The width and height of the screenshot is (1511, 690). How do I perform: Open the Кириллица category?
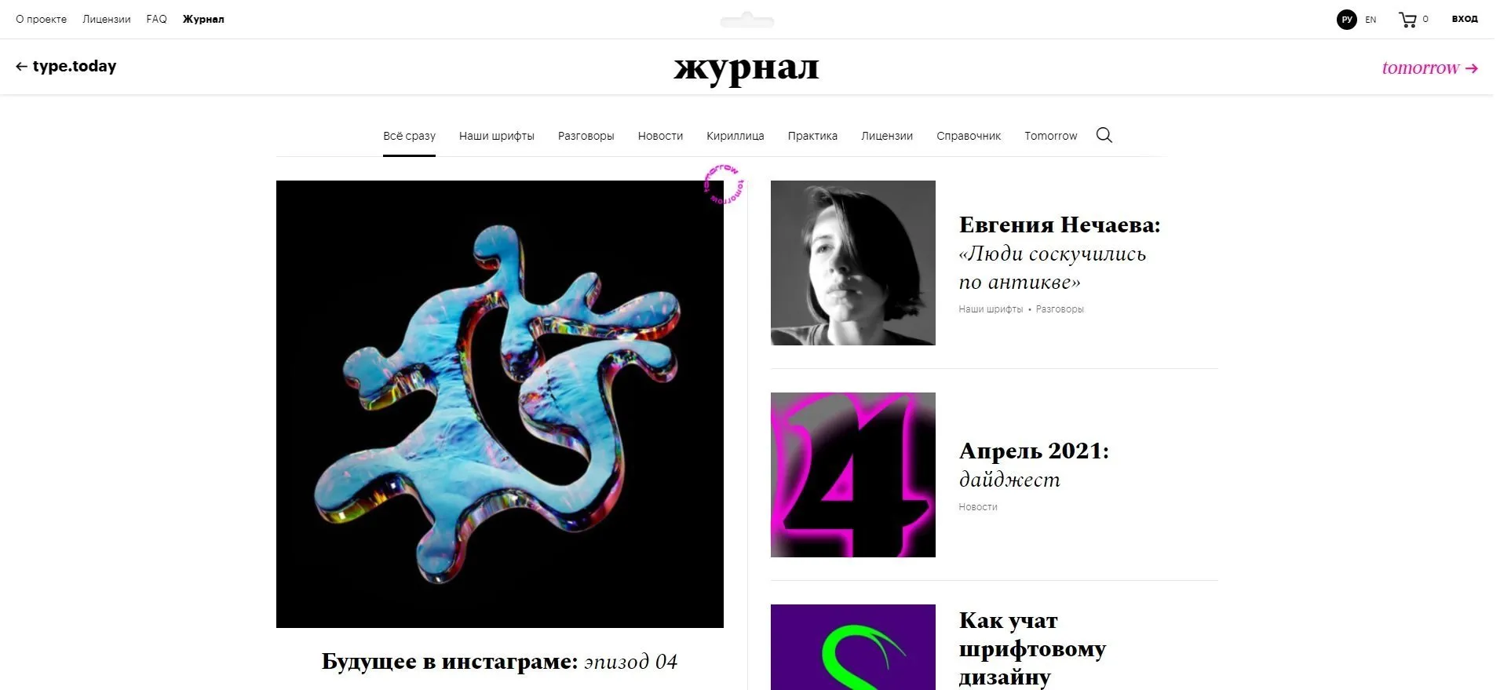[x=735, y=136]
